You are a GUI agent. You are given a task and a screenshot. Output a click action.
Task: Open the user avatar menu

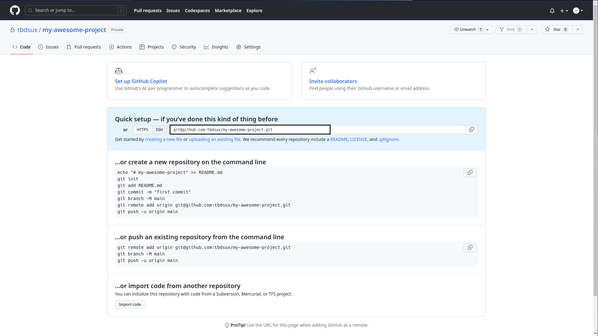578,11
